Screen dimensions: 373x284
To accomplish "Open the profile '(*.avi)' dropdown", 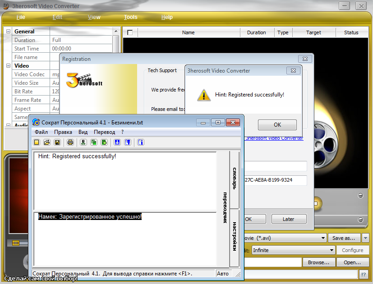I will (323, 238).
